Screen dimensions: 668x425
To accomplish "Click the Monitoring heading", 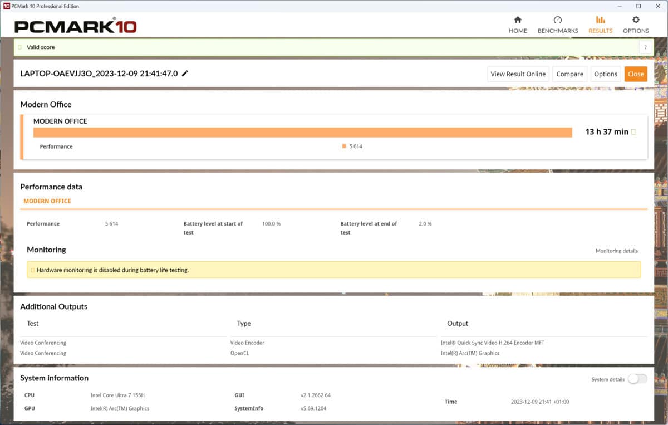I will pyautogui.click(x=46, y=250).
